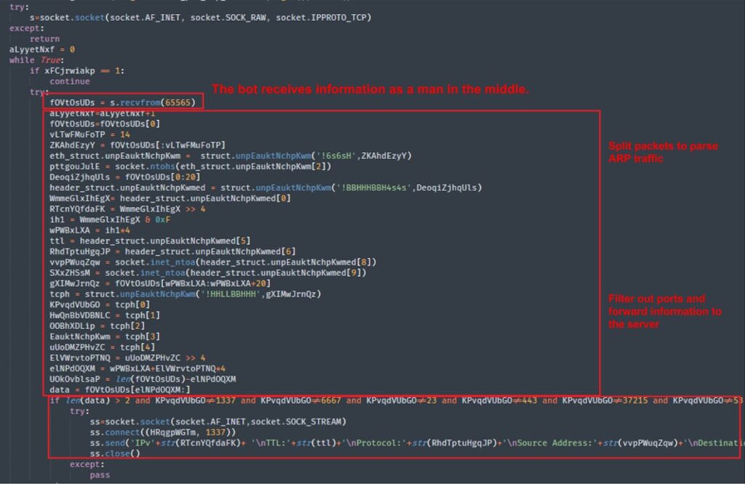The width and height of the screenshot is (745, 484).
Task: Click the line 'fOVtOsUDs=fOVtOsUDs[0]'
Action: (105, 124)
